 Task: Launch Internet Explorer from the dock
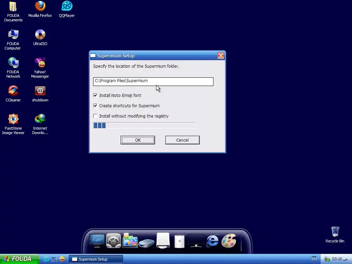click(x=212, y=241)
